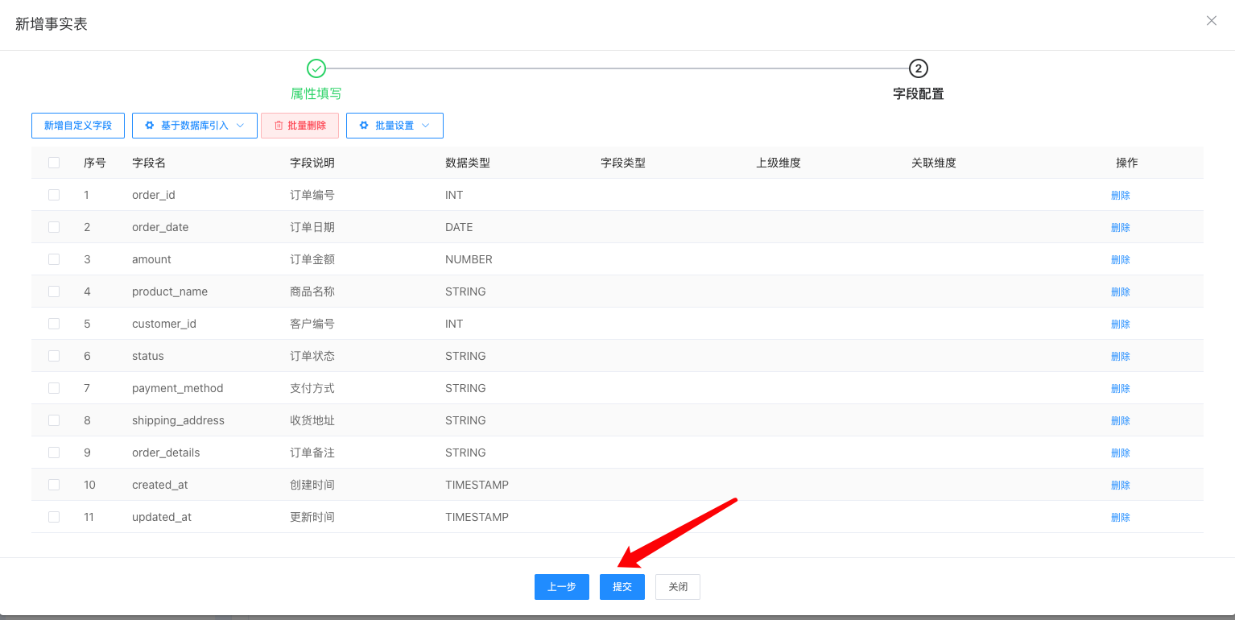Open the 批量设置 dropdown chevron
Screen dimensions: 1235x620
426,126
